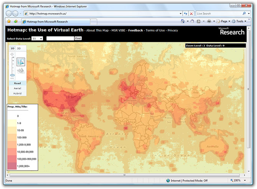Viewport: 257px width, 189px height.
Task: Click the Page menu icon
Action: click(218, 21)
